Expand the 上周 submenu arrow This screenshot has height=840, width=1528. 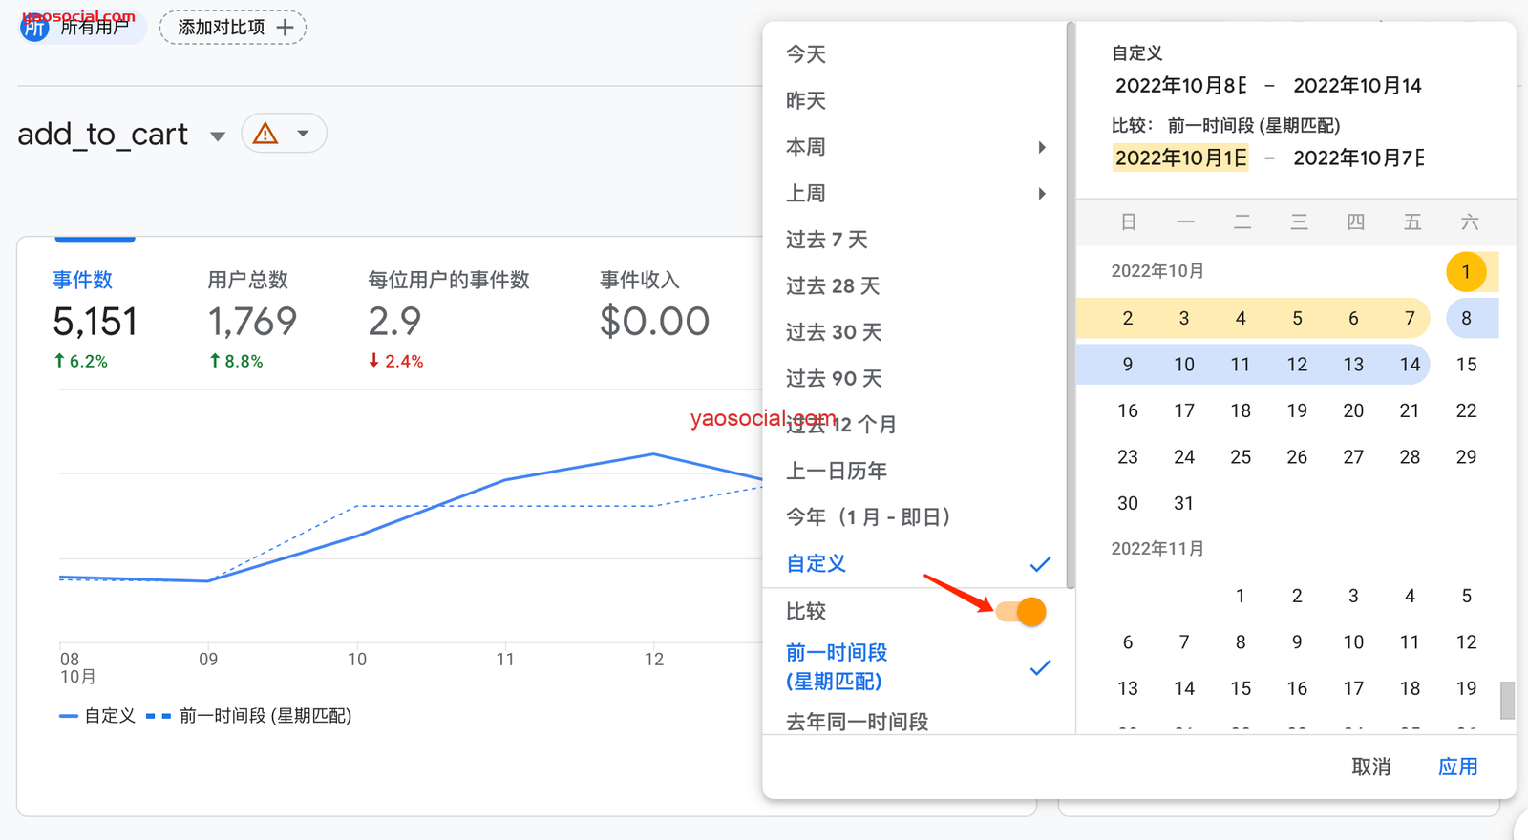(1041, 194)
